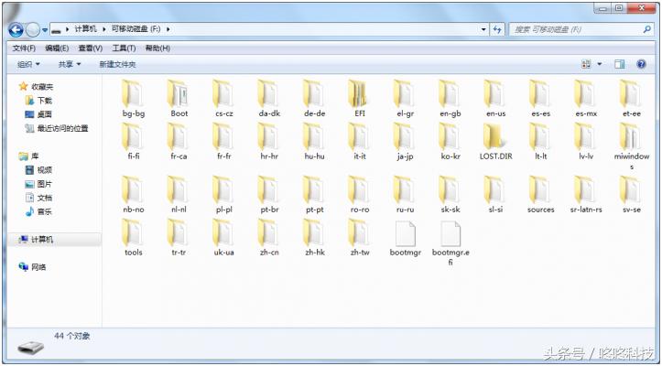
Task: Open the bg-bg folder
Action: tap(134, 98)
